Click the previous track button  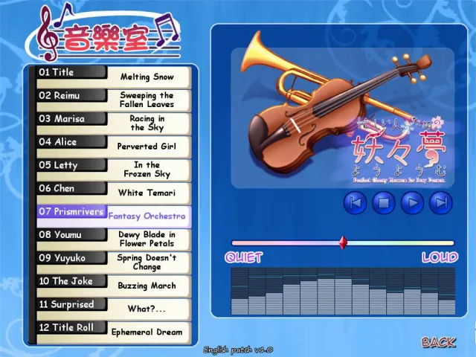coord(355,202)
